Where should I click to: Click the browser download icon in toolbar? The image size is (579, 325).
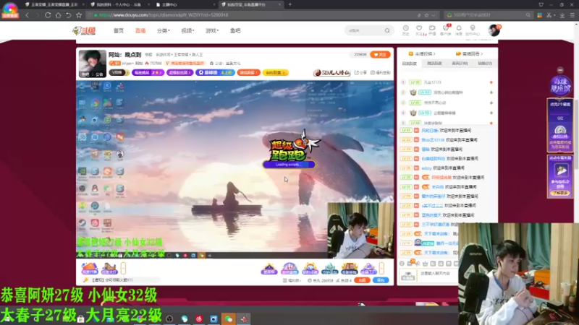click(x=562, y=15)
